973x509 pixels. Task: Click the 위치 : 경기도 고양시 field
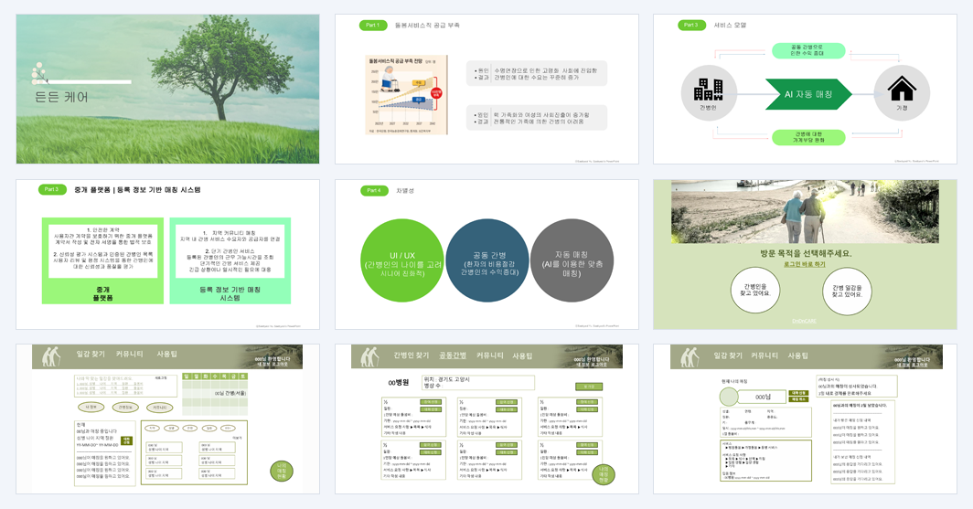(477, 383)
